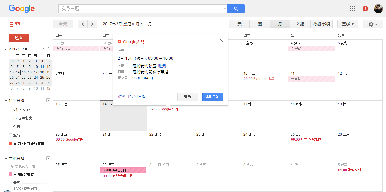Open the 地圖 link in popup
The image size is (386, 192).
coord(162,66)
